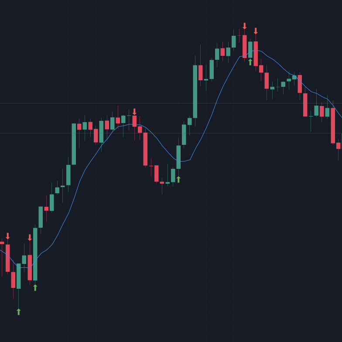Click the tall green candle above second green arrow
Screen dimensions: 342x342
coord(35,254)
